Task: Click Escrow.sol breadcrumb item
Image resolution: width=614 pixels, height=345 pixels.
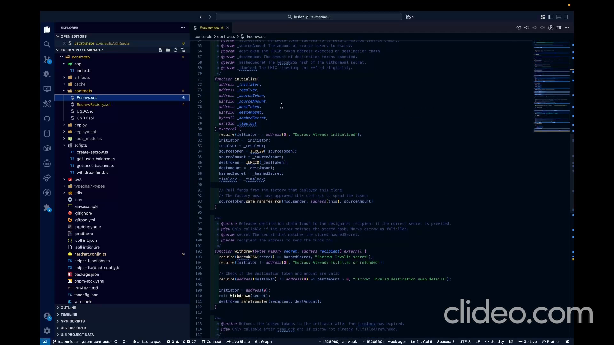Action: [x=256, y=37]
